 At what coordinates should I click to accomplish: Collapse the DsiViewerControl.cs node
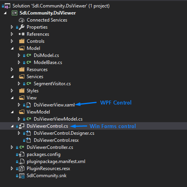coord(12,126)
